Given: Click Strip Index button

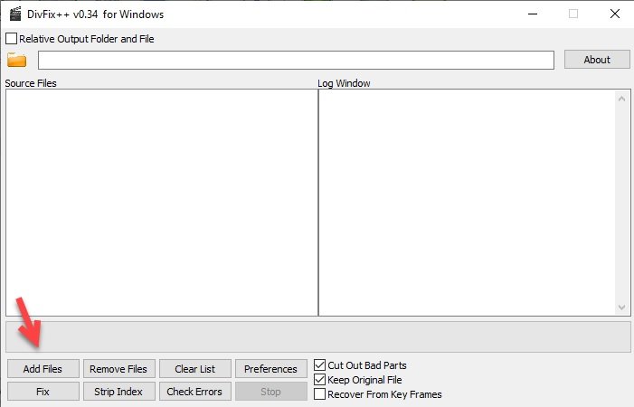Looking at the screenshot, I should (118, 392).
